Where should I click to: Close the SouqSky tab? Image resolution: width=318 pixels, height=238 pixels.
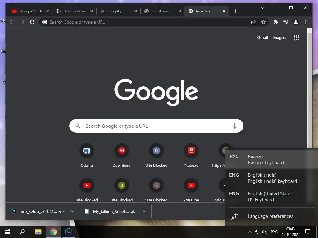coord(136,11)
